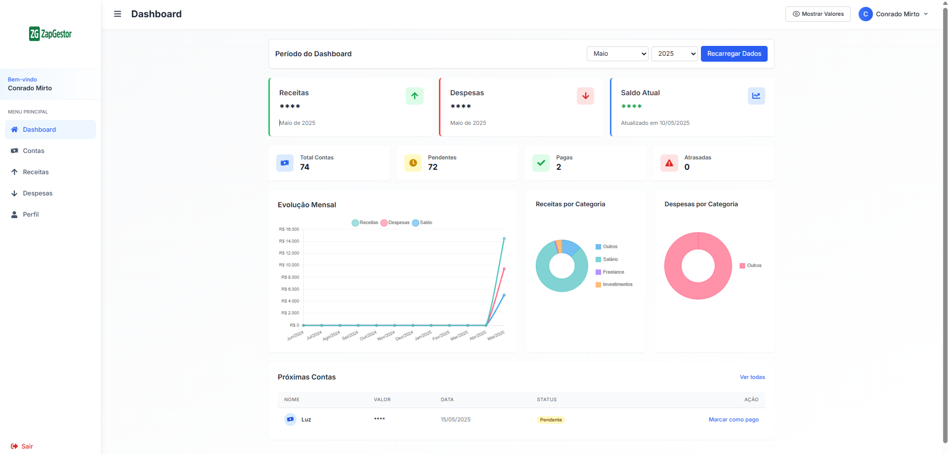Open the month dropdown showing Maio
This screenshot has width=948, height=454.
pyautogui.click(x=617, y=54)
